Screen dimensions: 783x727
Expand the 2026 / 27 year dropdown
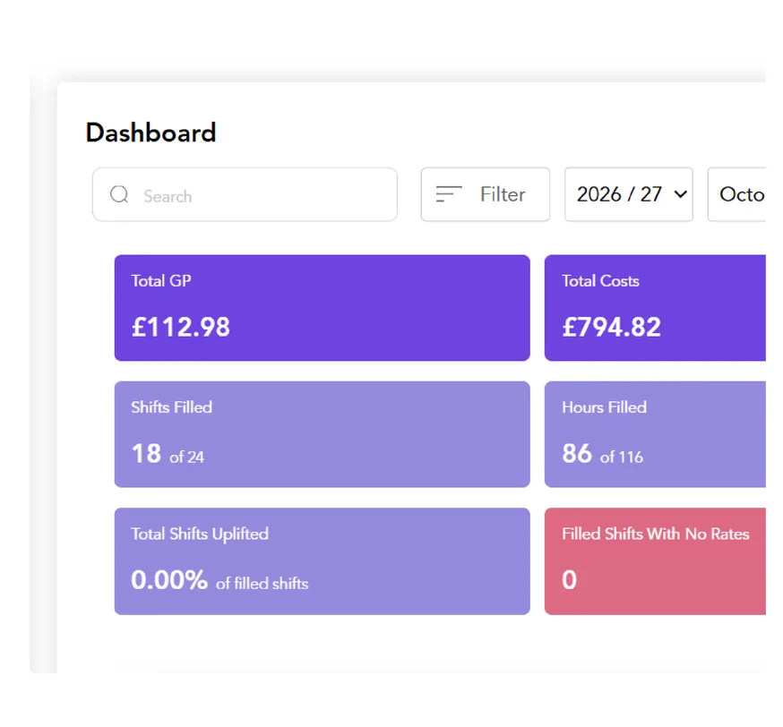[x=629, y=194]
